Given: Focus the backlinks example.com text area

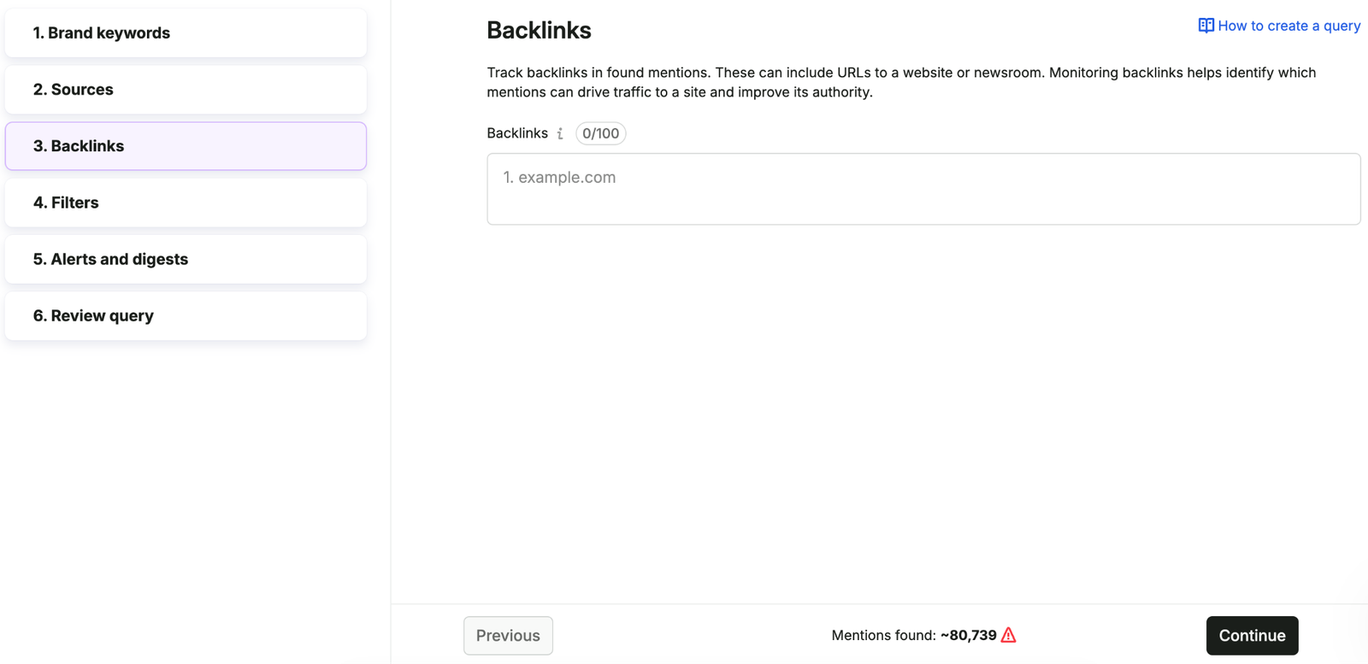Looking at the screenshot, I should pos(923,189).
